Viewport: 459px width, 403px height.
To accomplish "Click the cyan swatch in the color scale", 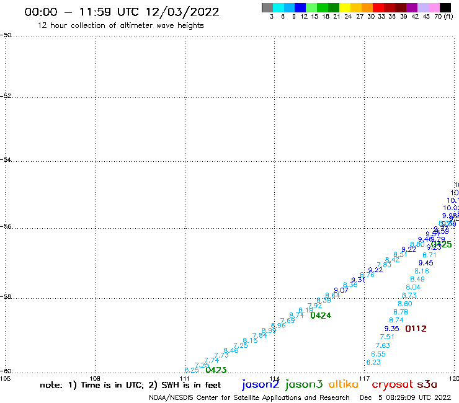I will pos(279,7).
